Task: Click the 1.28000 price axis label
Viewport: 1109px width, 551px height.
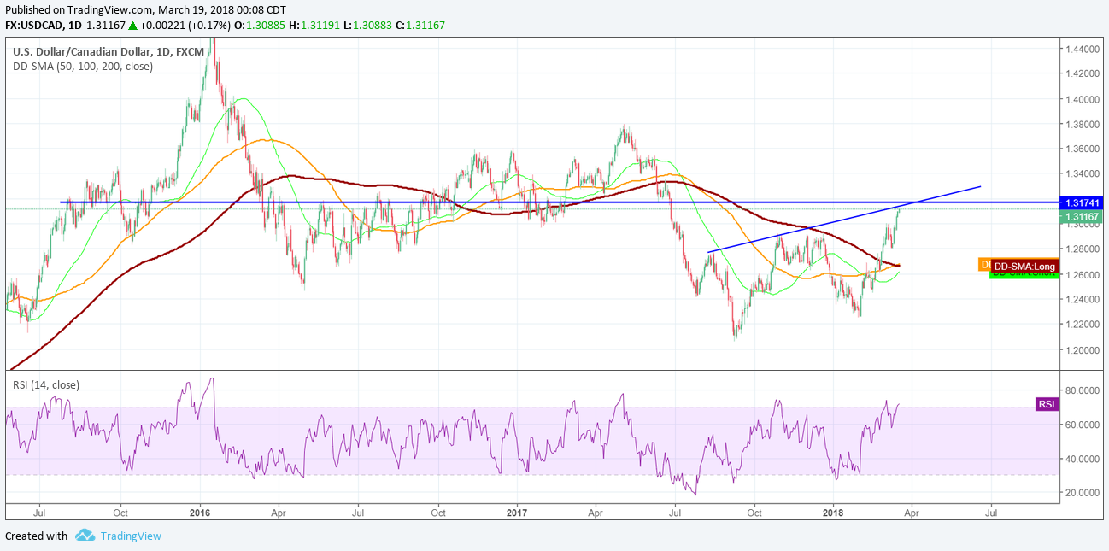Action: [x=1083, y=249]
